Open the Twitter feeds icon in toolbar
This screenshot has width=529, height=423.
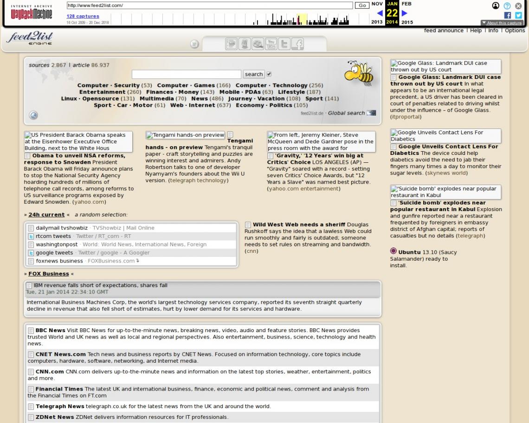coord(284,44)
